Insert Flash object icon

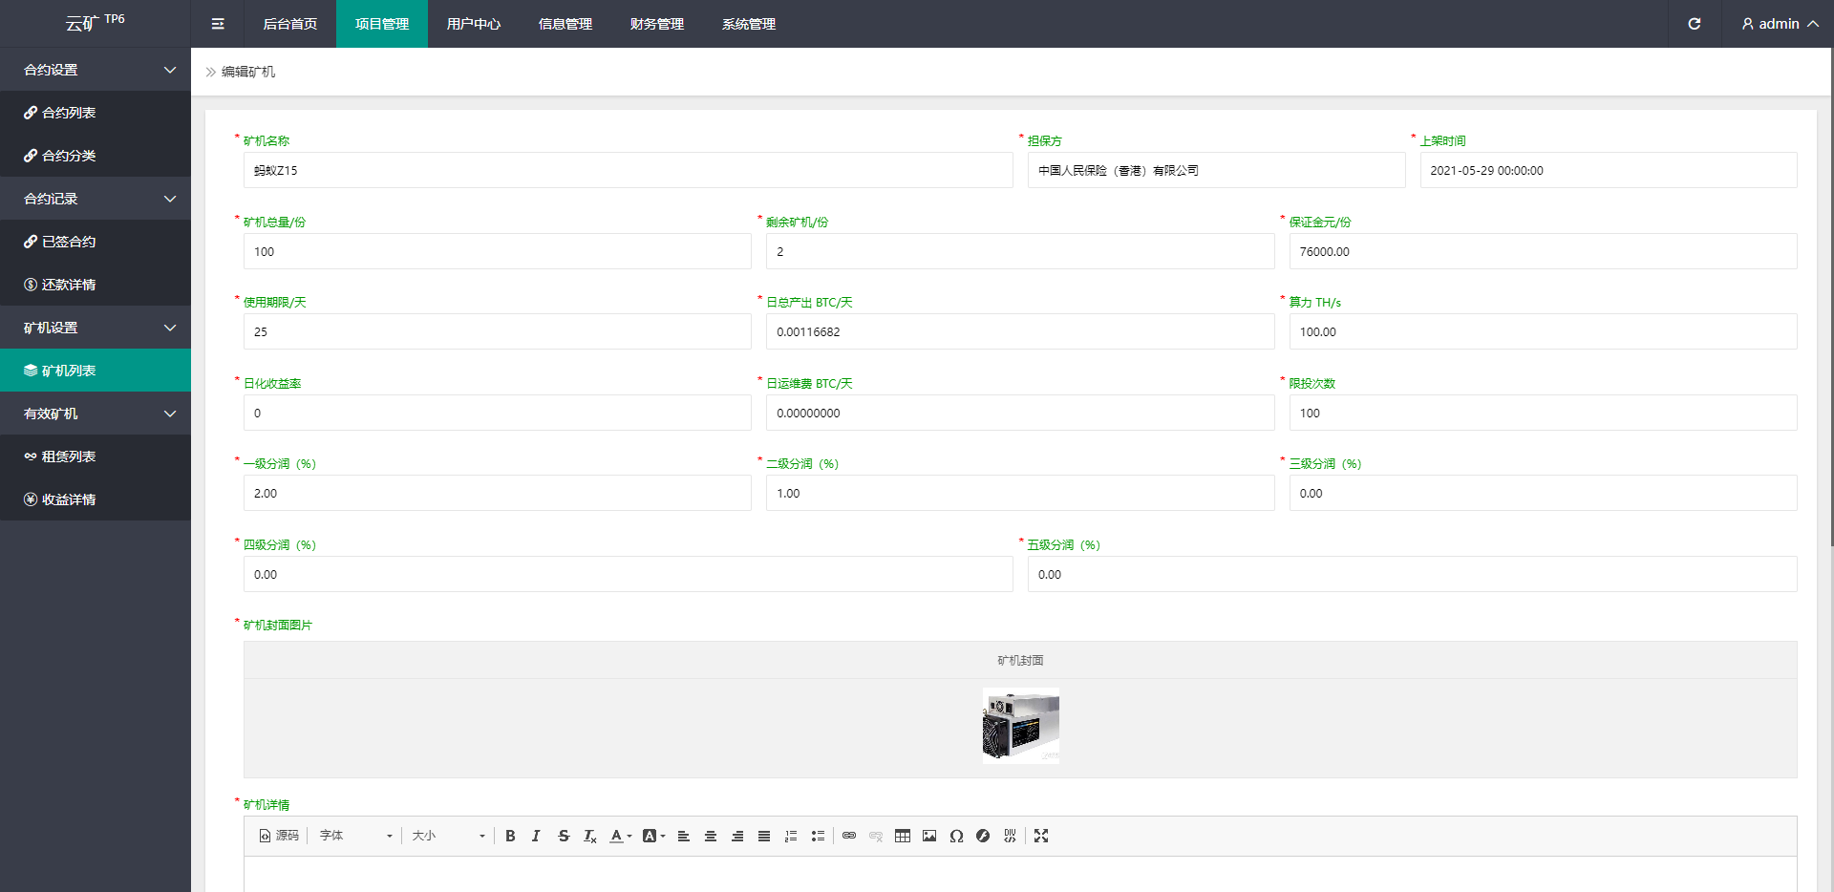coord(983,836)
